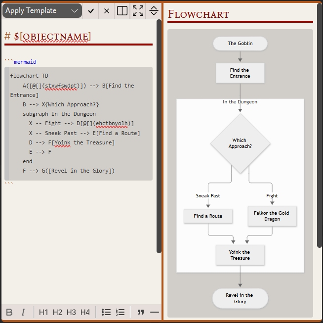Screen dimensions: 323x323
Task: Expand editor to fullscreen
Action: pyautogui.click(x=138, y=11)
